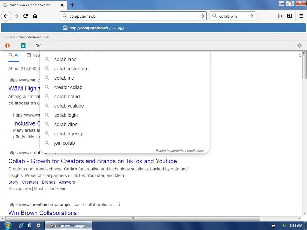Select the All results tab
This screenshot has width=307, height=230.
tap(14, 55)
